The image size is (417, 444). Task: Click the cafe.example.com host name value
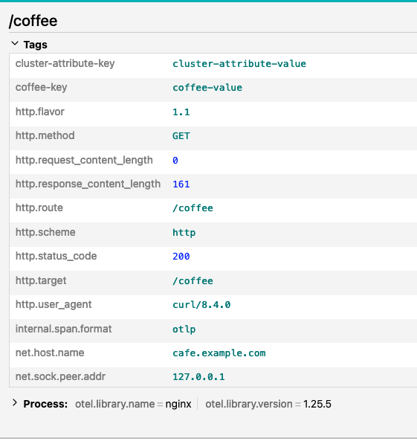coord(219,353)
